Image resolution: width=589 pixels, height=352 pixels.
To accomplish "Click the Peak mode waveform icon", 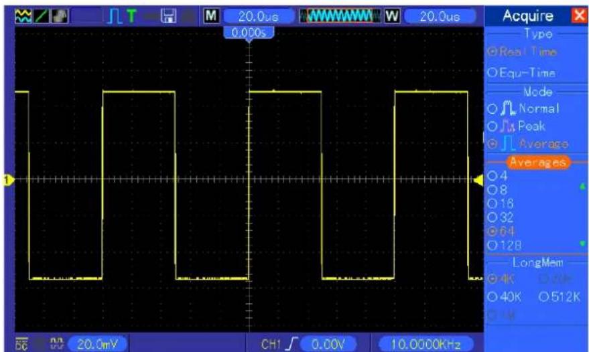I will 507,126.
